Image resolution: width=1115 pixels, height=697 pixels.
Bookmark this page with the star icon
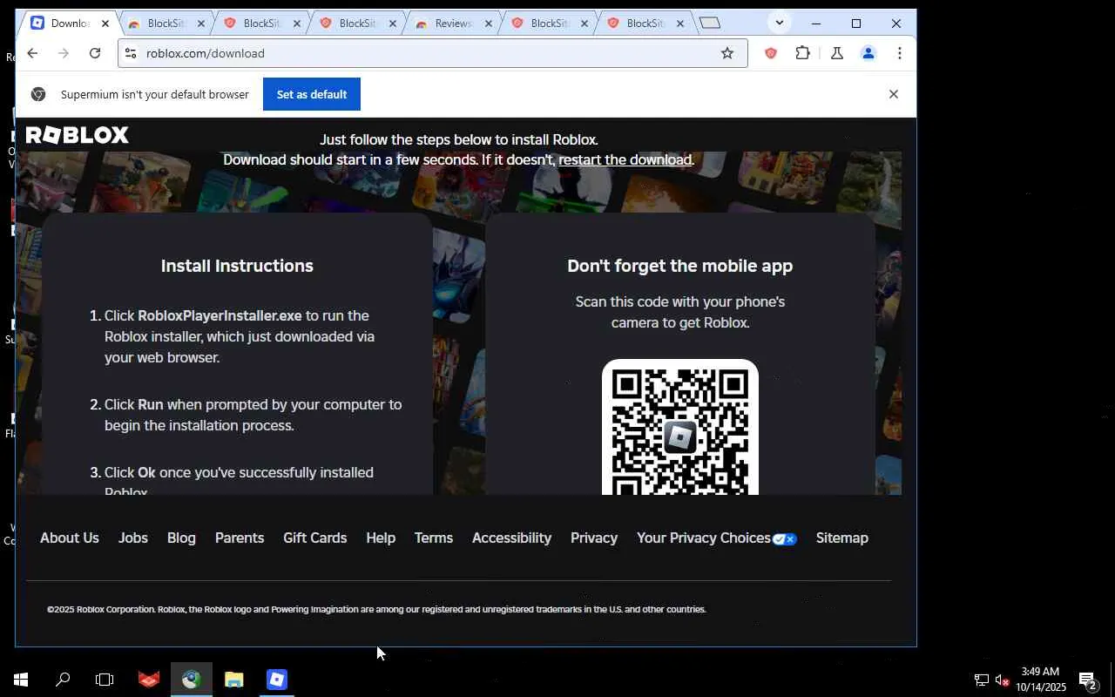[x=727, y=53]
